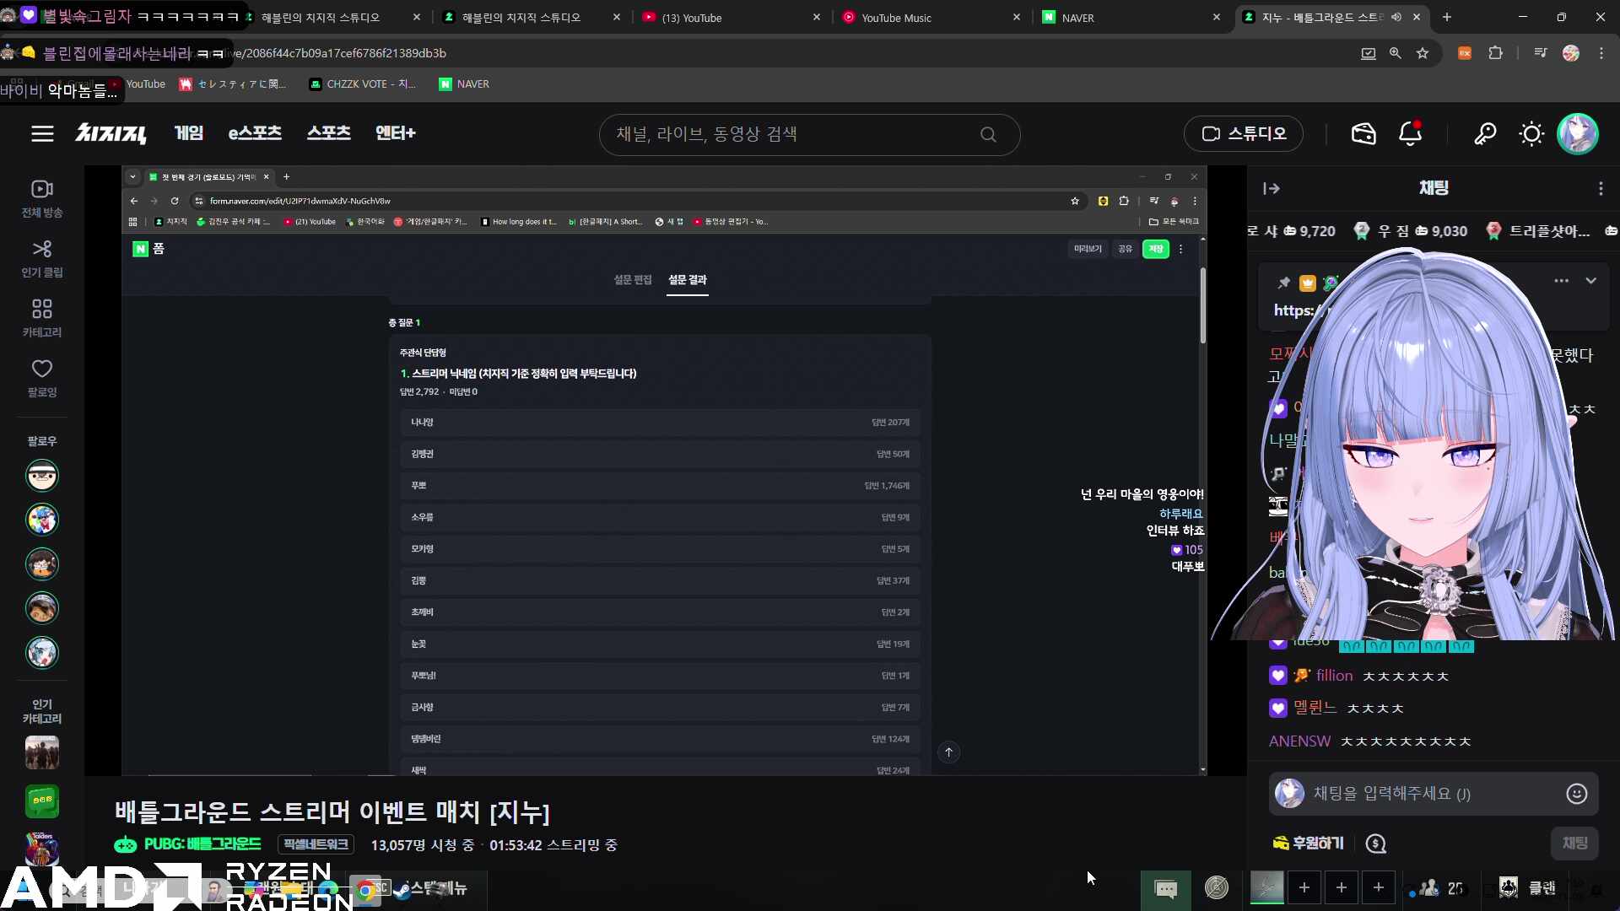Screen dimensions: 1620x911
Task: Open 스튜디오 from the header button
Action: [1243, 133]
